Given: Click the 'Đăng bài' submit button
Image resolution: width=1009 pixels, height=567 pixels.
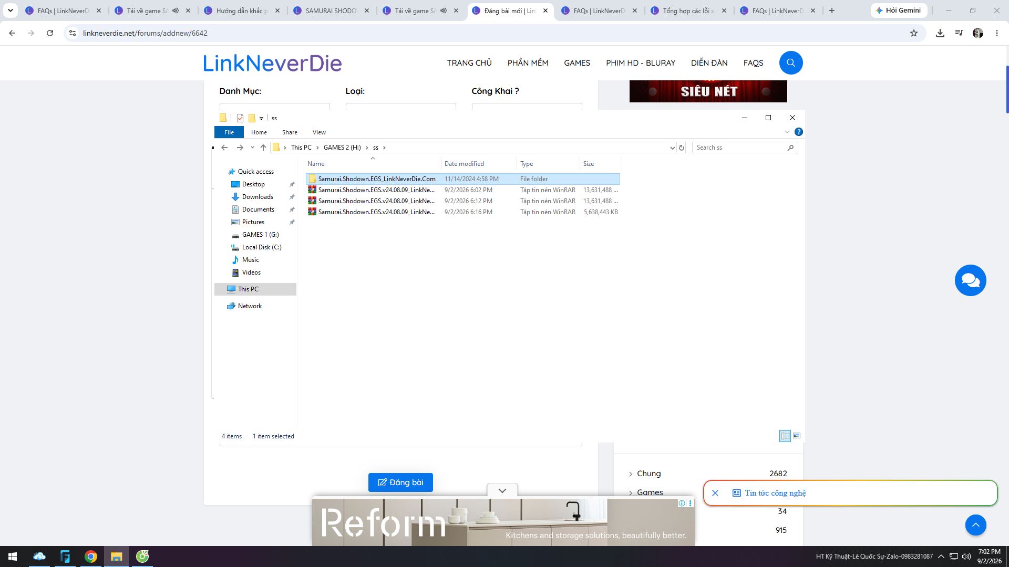Looking at the screenshot, I should click(x=400, y=482).
